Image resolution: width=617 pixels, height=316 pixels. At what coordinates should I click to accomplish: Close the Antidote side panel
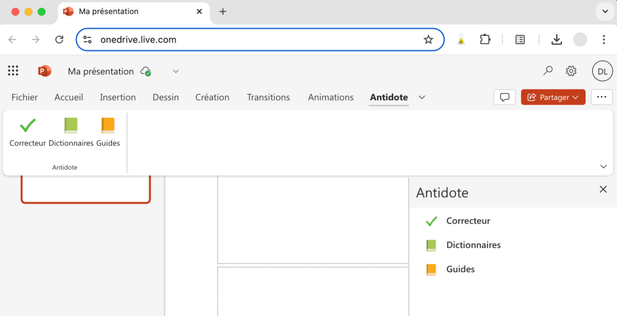(x=603, y=189)
